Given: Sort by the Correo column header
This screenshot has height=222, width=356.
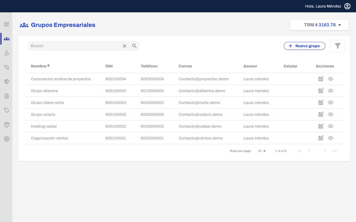Looking at the screenshot, I should 185,66.
